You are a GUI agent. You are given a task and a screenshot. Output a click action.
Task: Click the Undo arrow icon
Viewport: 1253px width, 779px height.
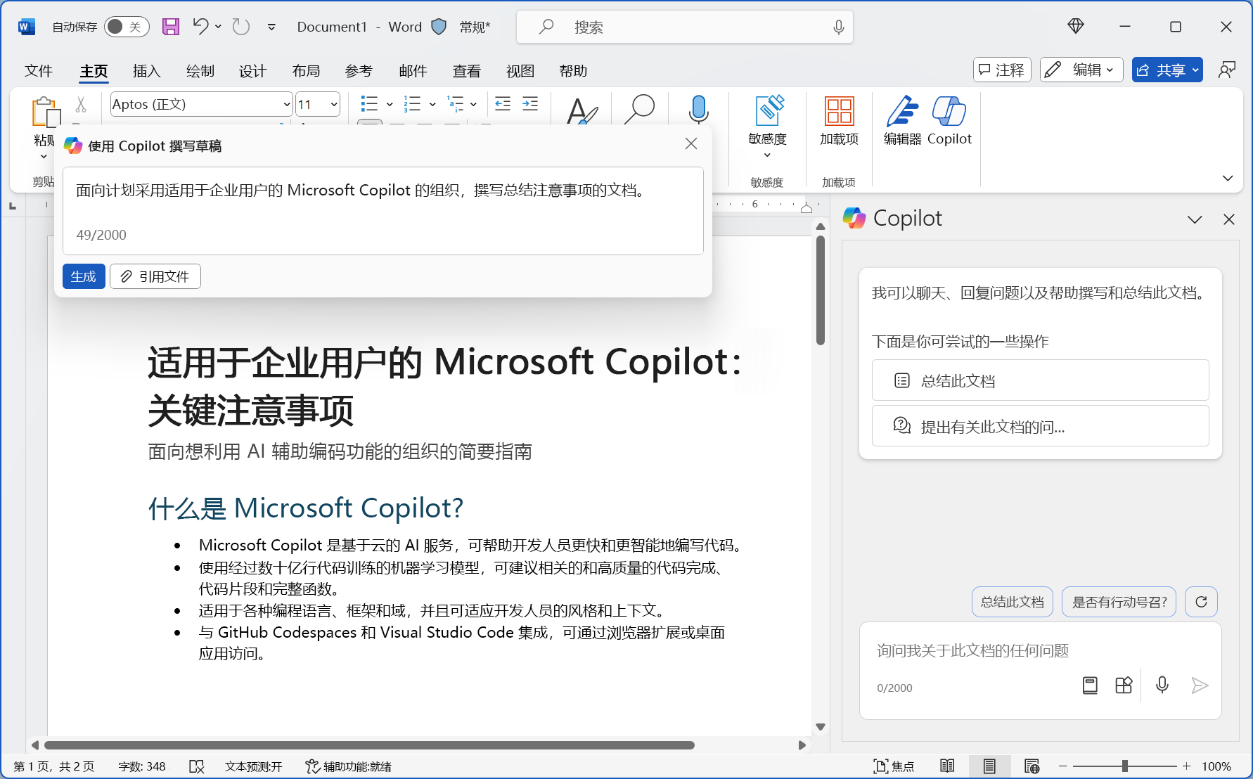pyautogui.click(x=200, y=27)
